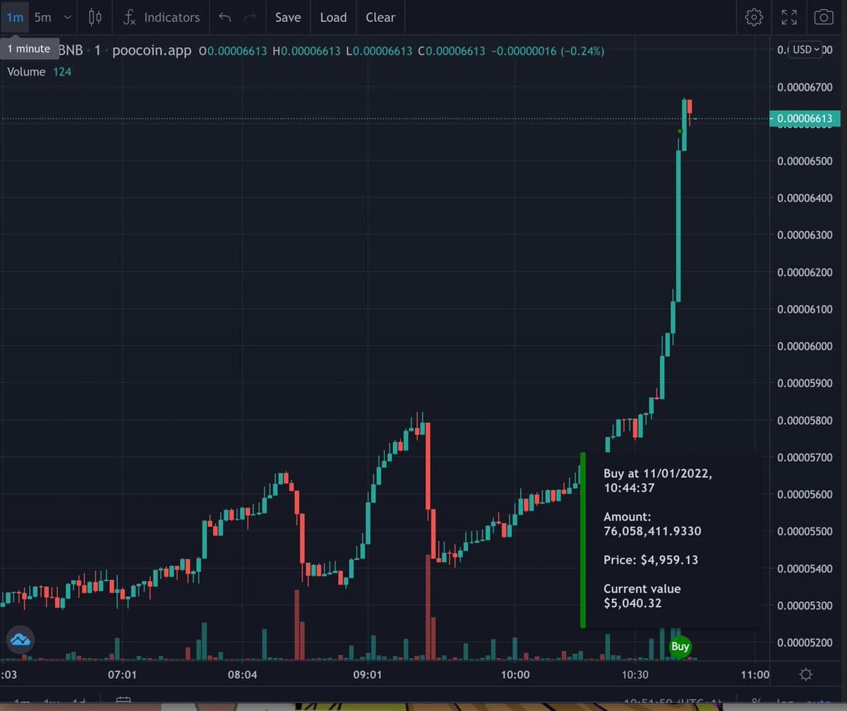The image size is (847, 711).
Task: Click the Load button
Action: [333, 17]
